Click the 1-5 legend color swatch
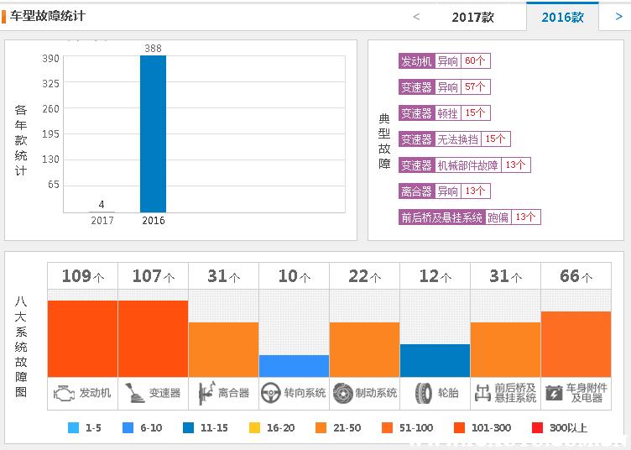Screen dimensions: 631x450 (x=74, y=427)
